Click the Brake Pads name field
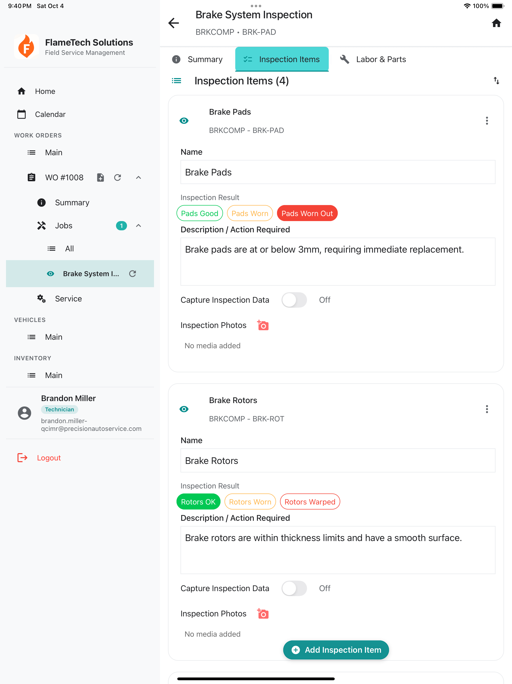The width and height of the screenshot is (512, 684). point(337,172)
